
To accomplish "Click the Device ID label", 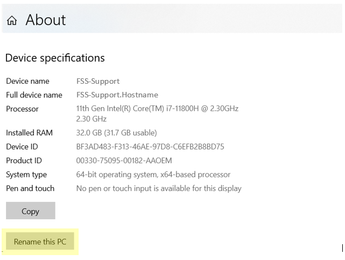I will tap(22, 147).
